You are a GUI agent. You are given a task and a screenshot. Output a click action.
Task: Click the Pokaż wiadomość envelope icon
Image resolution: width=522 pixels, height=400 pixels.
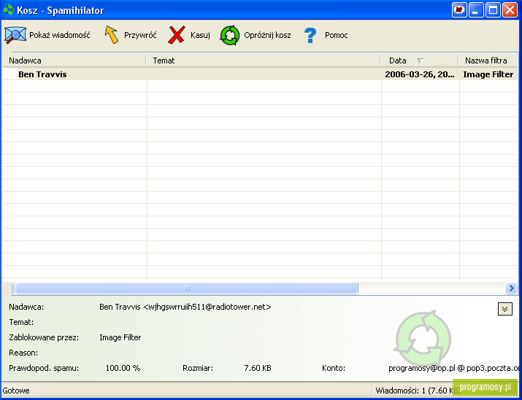click(15, 35)
